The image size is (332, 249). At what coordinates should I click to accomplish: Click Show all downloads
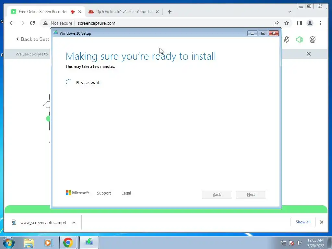pyautogui.click(x=303, y=222)
